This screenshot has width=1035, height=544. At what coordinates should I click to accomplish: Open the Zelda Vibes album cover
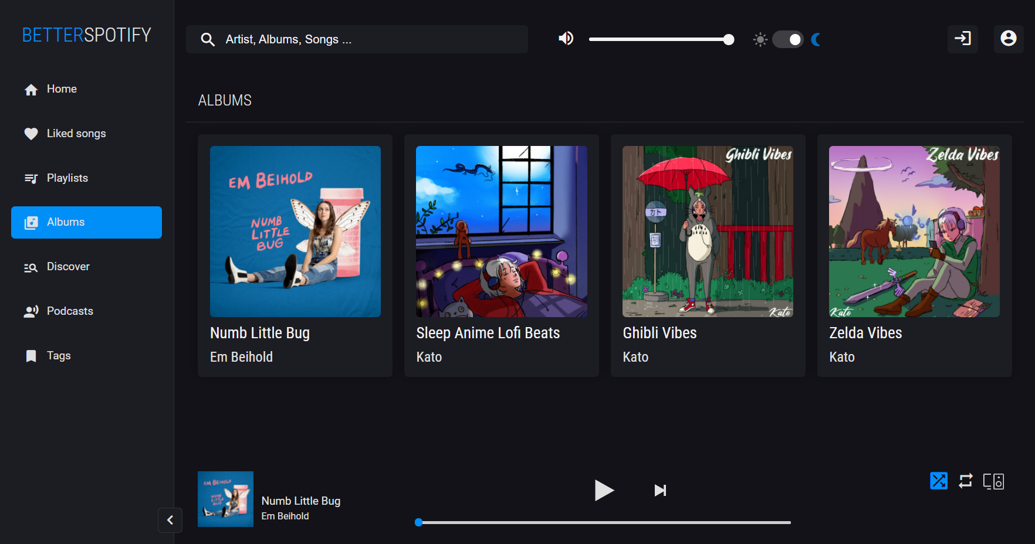pos(914,232)
